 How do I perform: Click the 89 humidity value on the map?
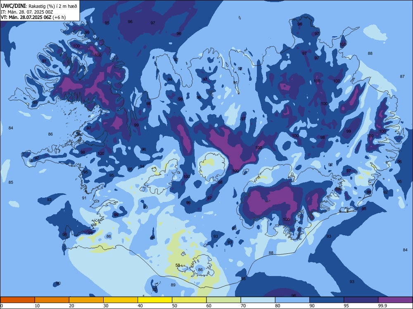pos(173,285)
